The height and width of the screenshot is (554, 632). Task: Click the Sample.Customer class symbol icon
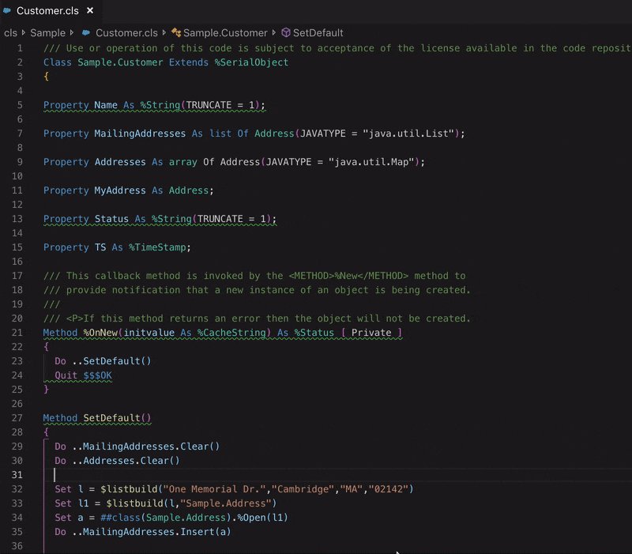(x=175, y=32)
